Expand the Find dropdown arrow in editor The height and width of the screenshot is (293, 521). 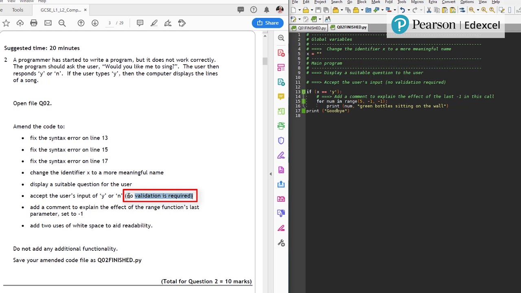(x=477, y=10)
